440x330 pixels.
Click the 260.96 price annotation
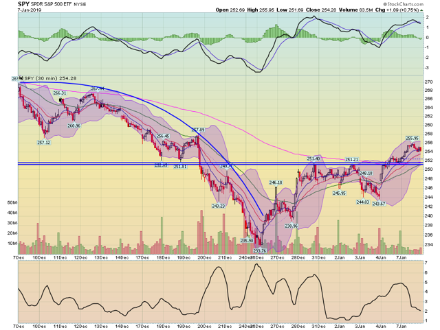pyautogui.click(x=74, y=126)
